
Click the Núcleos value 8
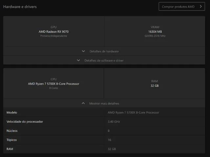[109, 131]
